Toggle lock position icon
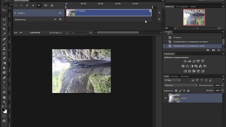This screenshot has width=226, height=127. point(184,91)
